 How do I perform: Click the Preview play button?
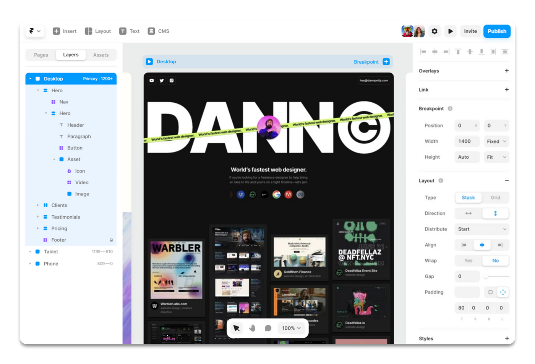coord(451,31)
